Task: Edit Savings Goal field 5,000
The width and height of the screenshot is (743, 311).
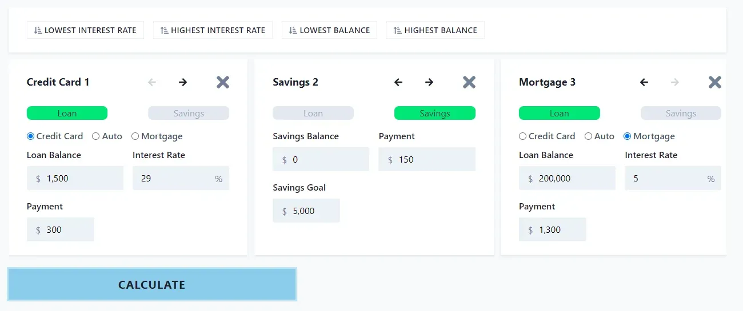Action: [306, 211]
